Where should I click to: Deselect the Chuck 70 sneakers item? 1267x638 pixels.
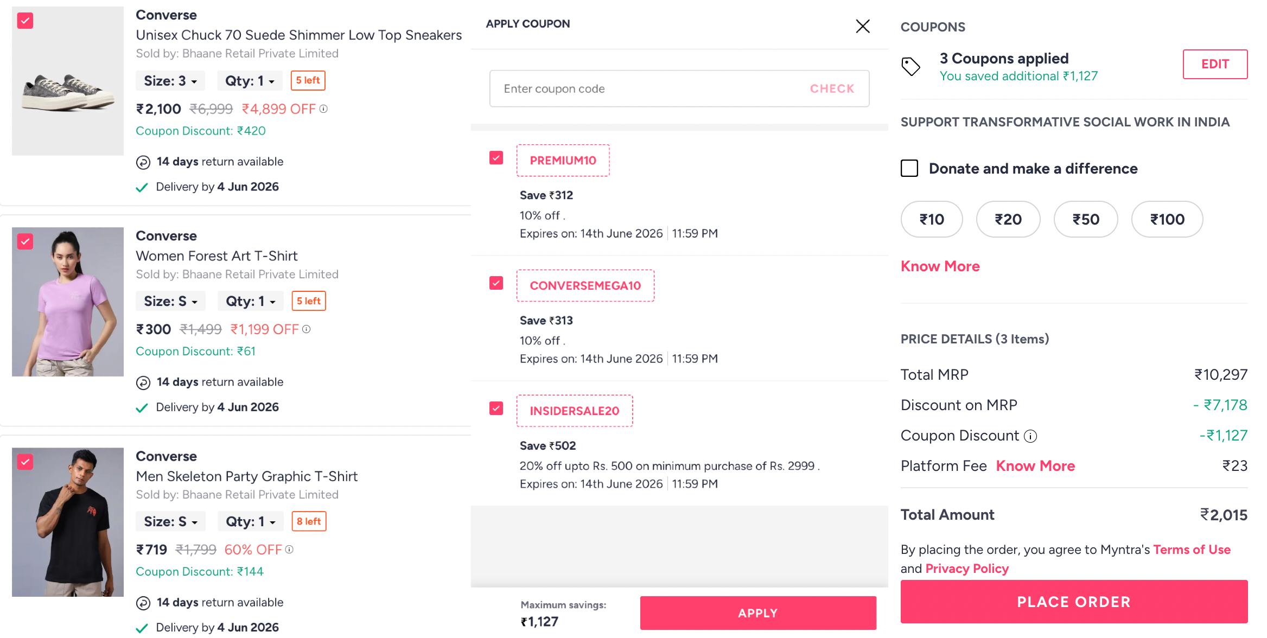click(x=25, y=21)
